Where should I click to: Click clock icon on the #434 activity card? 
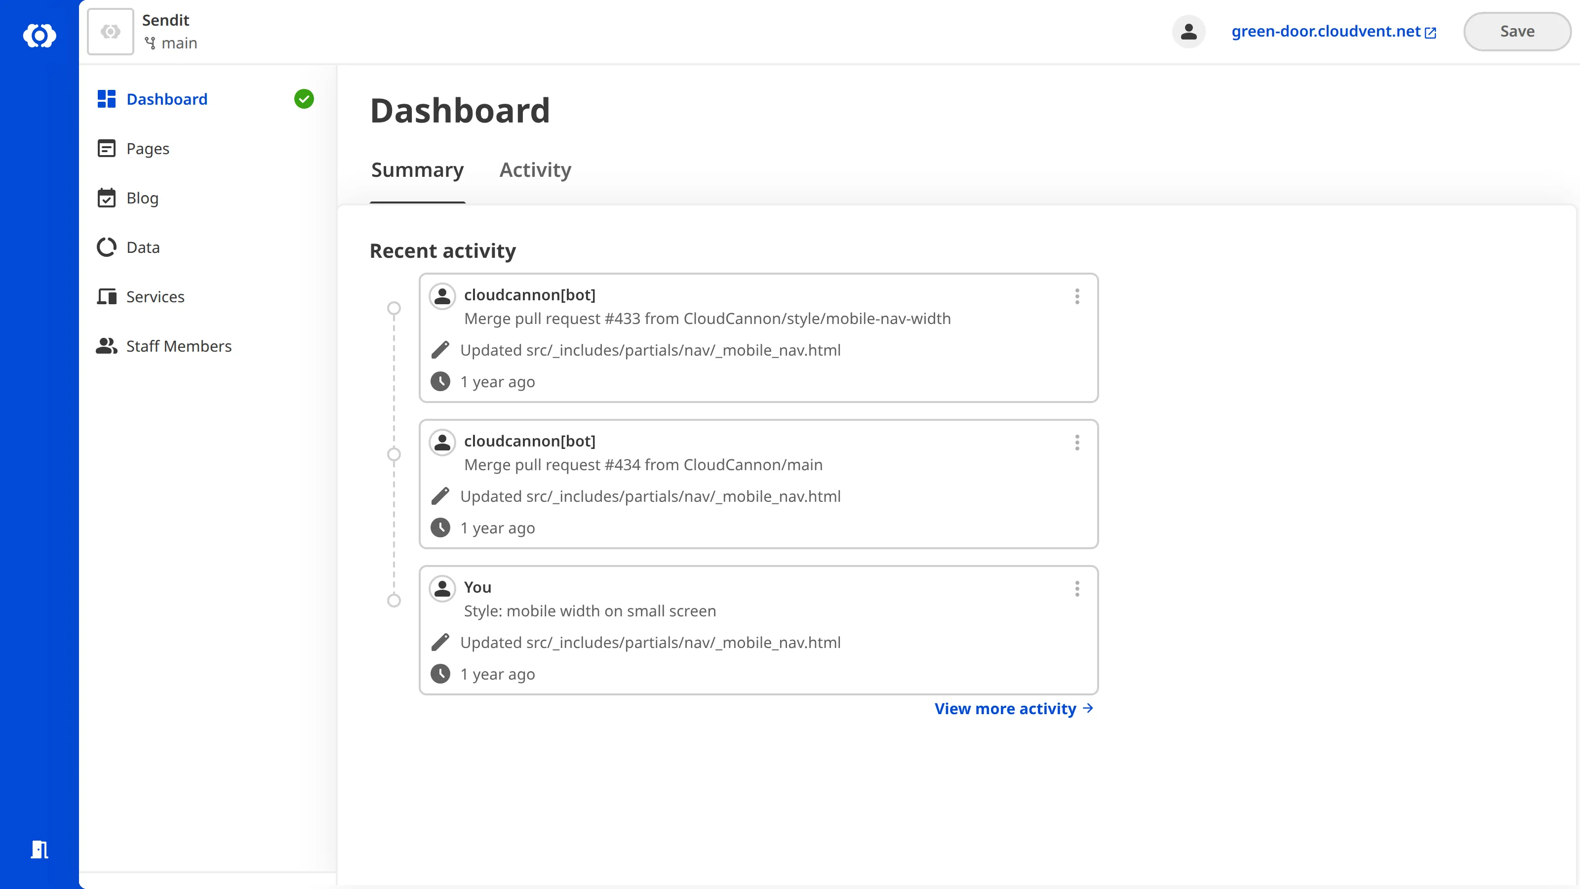tap(440, 527)
